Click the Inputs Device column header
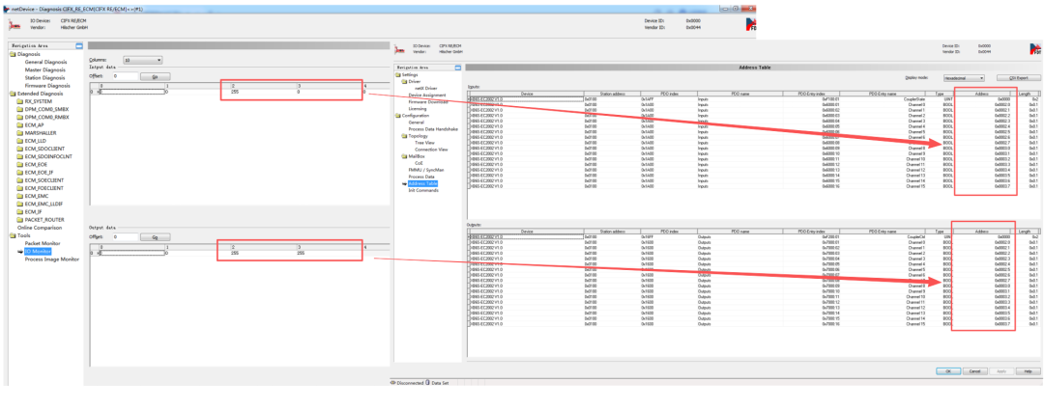Image resolution: width=1044 pixels, height=410 pixels. 526,94
